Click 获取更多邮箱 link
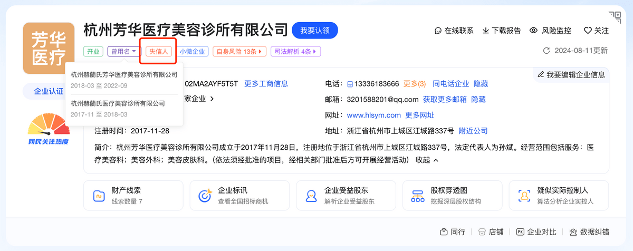The width and height of the screenshot is (633, 251). tap(445, 99)
